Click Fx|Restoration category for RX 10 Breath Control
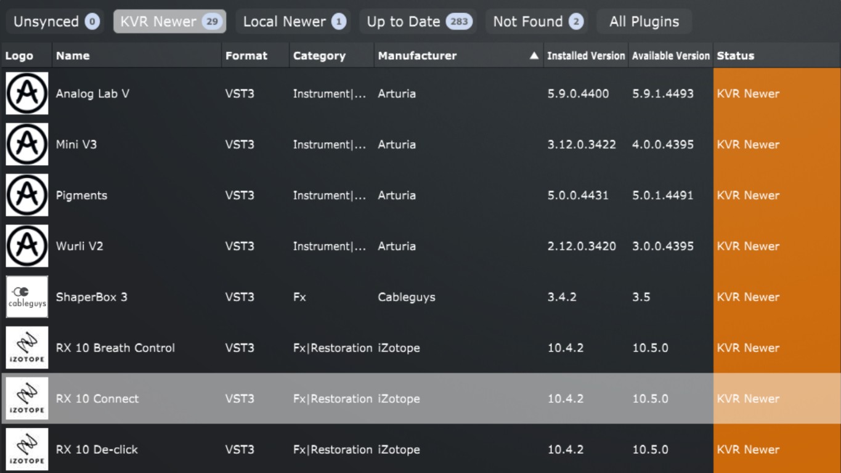Image resolution: width=841 pixels, height=473 pixels. coord(333,347)
